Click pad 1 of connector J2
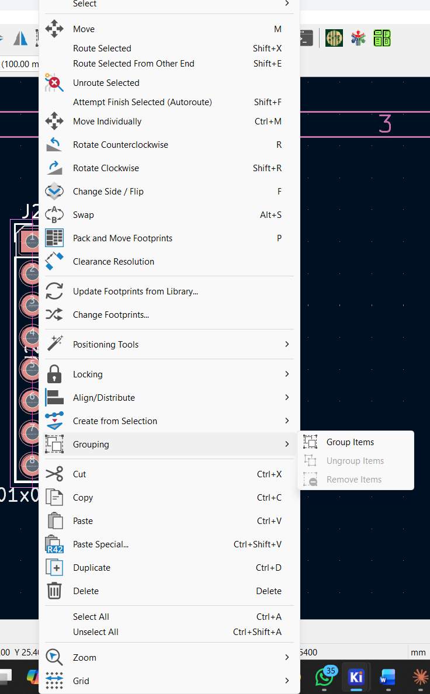 click(30, 242)
